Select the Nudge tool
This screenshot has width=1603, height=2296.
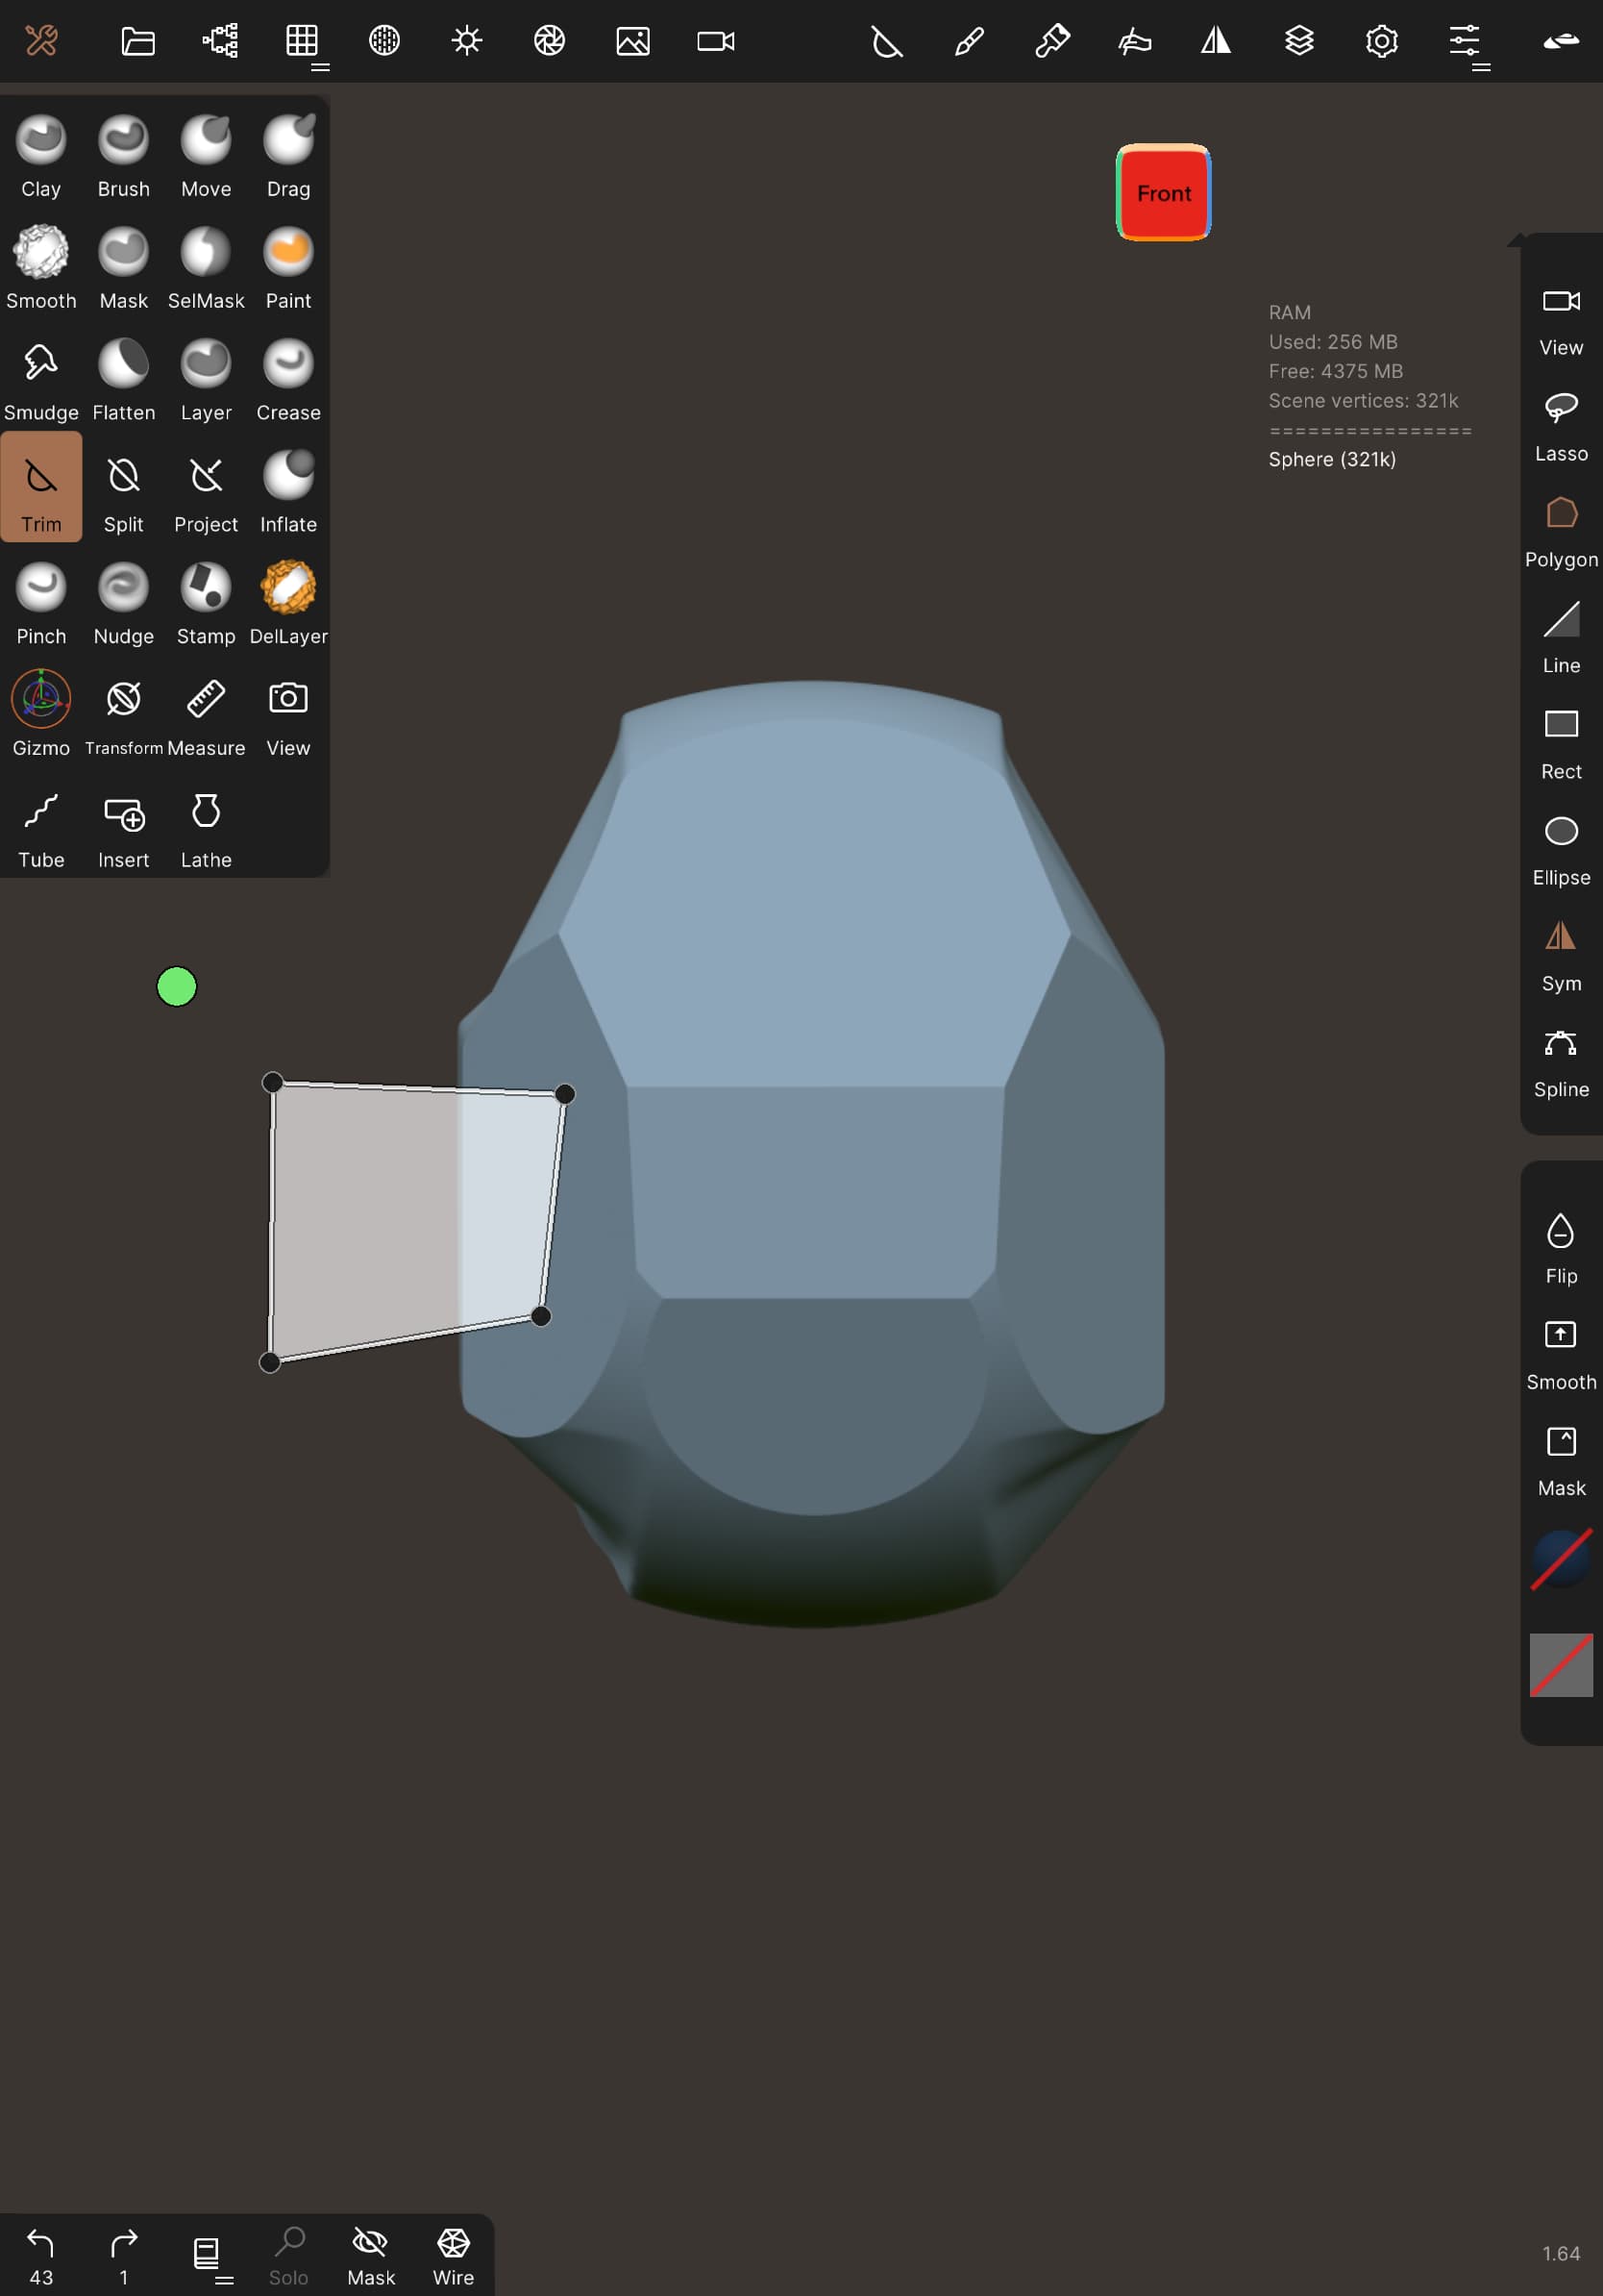123,604
